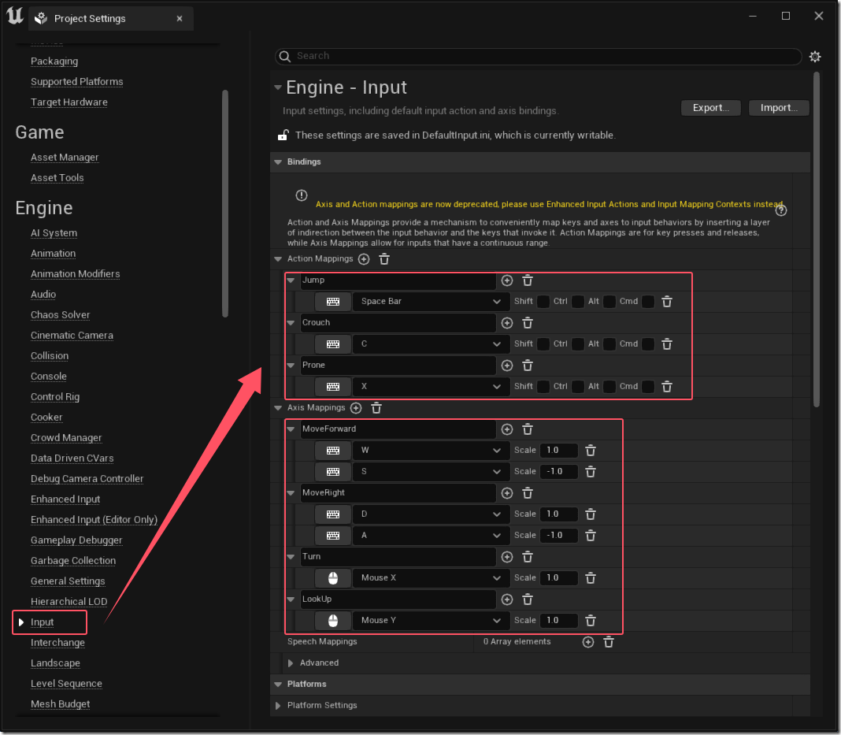The image size is (841, 735).
Task: Empty the Speech Mappings array
Action: pyautogui.click(x=608, y=642)
